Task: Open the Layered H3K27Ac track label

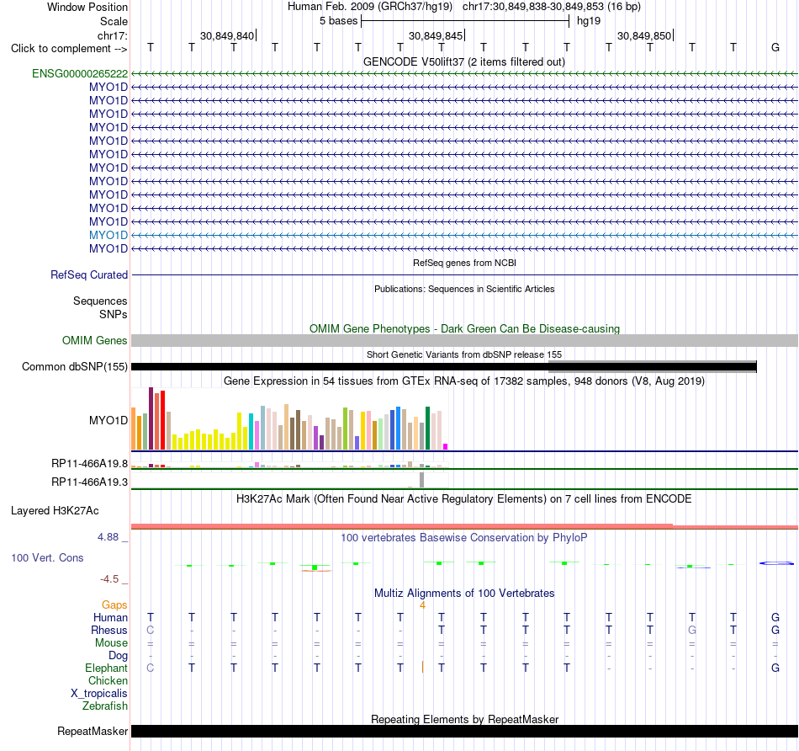Action: pyautogui.click(x=55, y=511)
